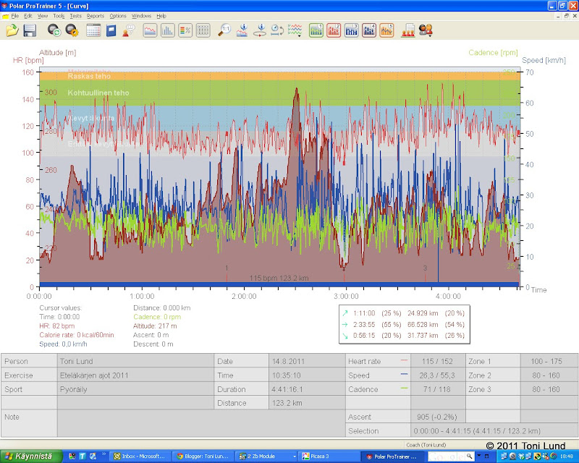Select the bar chart distribution icon
579x463 pixels.
click(x=167, y=30)
